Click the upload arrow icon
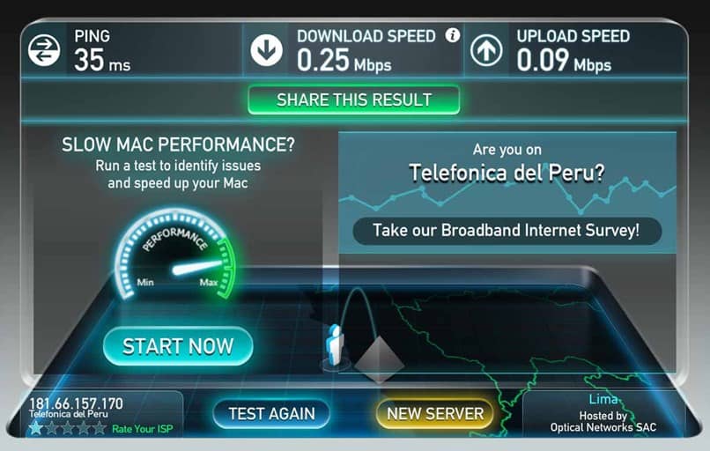The width and height of the screenshot is (710, 451). tap(486, 50)
